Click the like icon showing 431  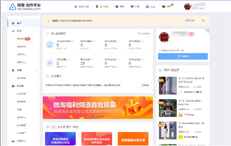[196, 132]
